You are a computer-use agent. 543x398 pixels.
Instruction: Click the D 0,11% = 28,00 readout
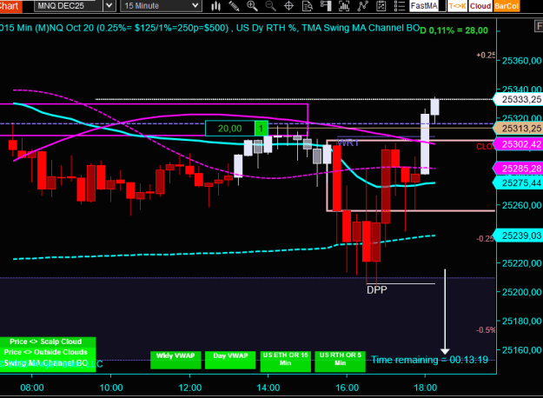tap(454, 30)
